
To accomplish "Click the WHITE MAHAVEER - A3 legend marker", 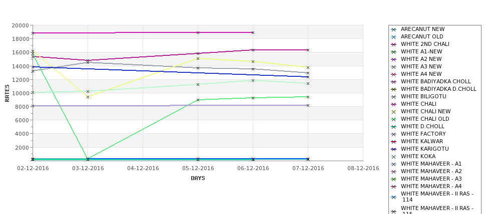I will point(394,179).
